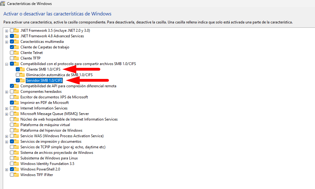Click folder icon next to Sistema de archivos proyectado
The image size is (315, 189).
pyautogui.click(x=16, y=153)
